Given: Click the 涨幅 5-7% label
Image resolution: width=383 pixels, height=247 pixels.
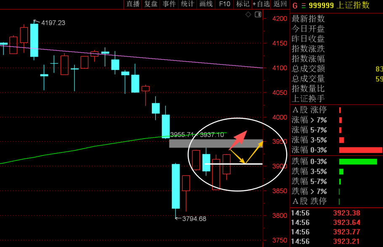Looking at the screenshot, I should click(309, 130).
